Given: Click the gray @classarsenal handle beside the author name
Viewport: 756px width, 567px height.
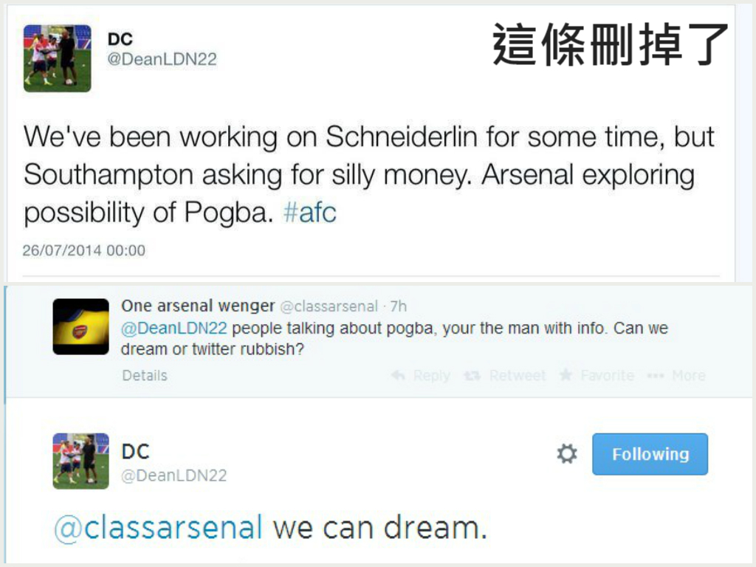Looking at the screenshot, I should pos(329,306).
